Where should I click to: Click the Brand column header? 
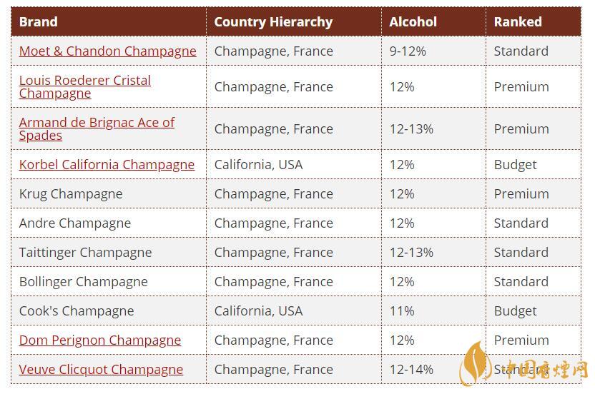tap(39, 21)
